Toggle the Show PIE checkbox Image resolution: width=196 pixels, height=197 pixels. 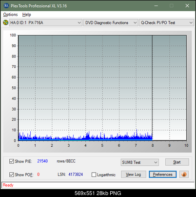tap(12, 161)
